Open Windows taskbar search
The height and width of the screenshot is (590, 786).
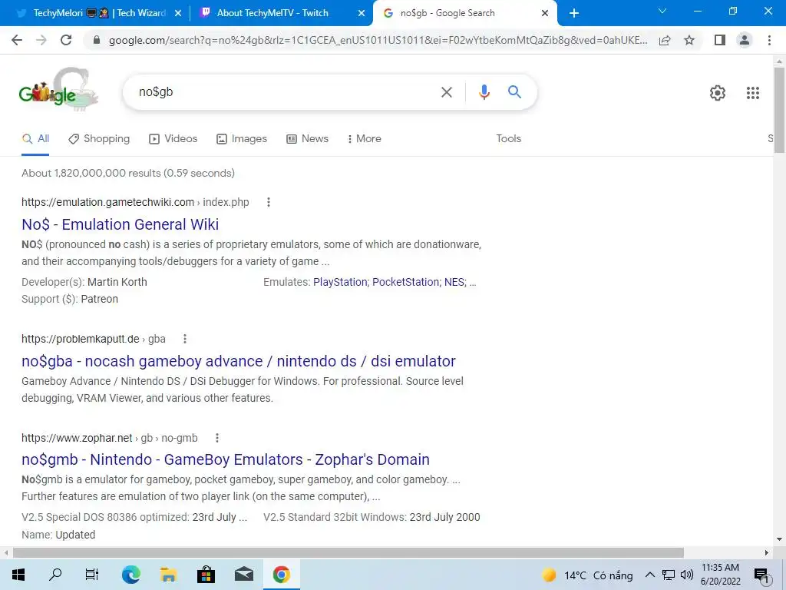tap(55, 575)
